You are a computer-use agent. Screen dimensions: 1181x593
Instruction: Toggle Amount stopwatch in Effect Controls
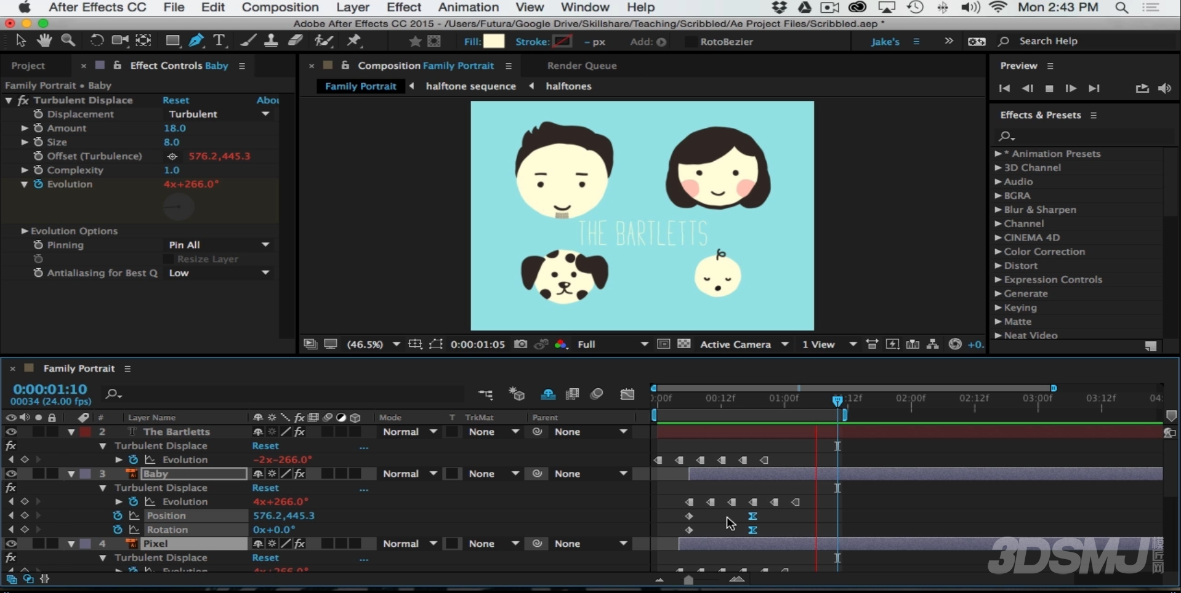tap(38, 128)
